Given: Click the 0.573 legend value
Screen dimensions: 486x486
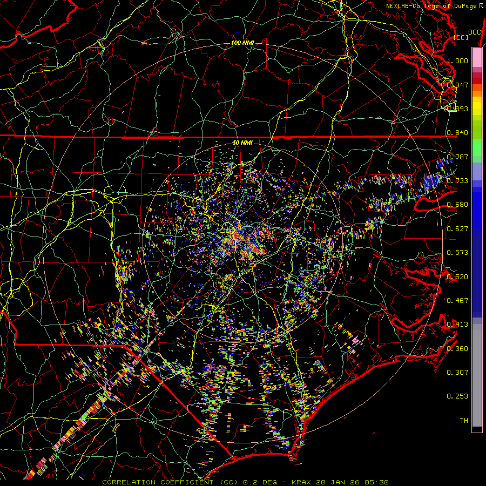Looking at the screenshot, I should tap(457, 253).
